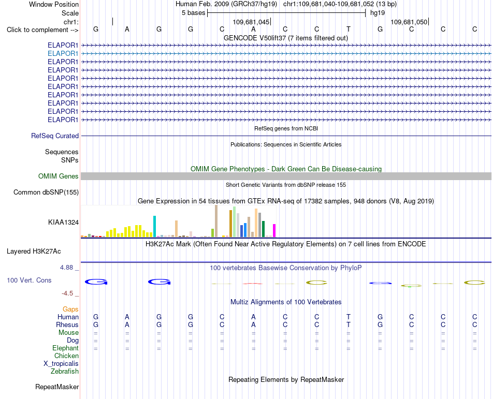492x399 pixels.
Task: Click 'Publications: Sequences in Scientific Articles' title
Action: [x=286, y=144]
